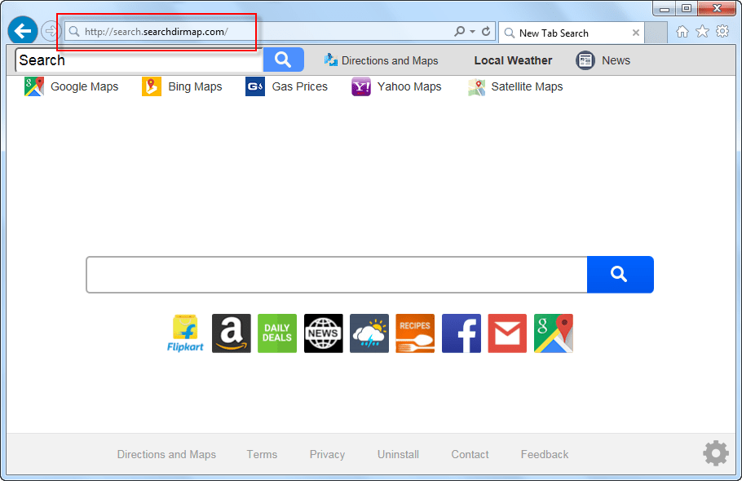Click the Gas Prices GS icon

(x=255, y=86)
